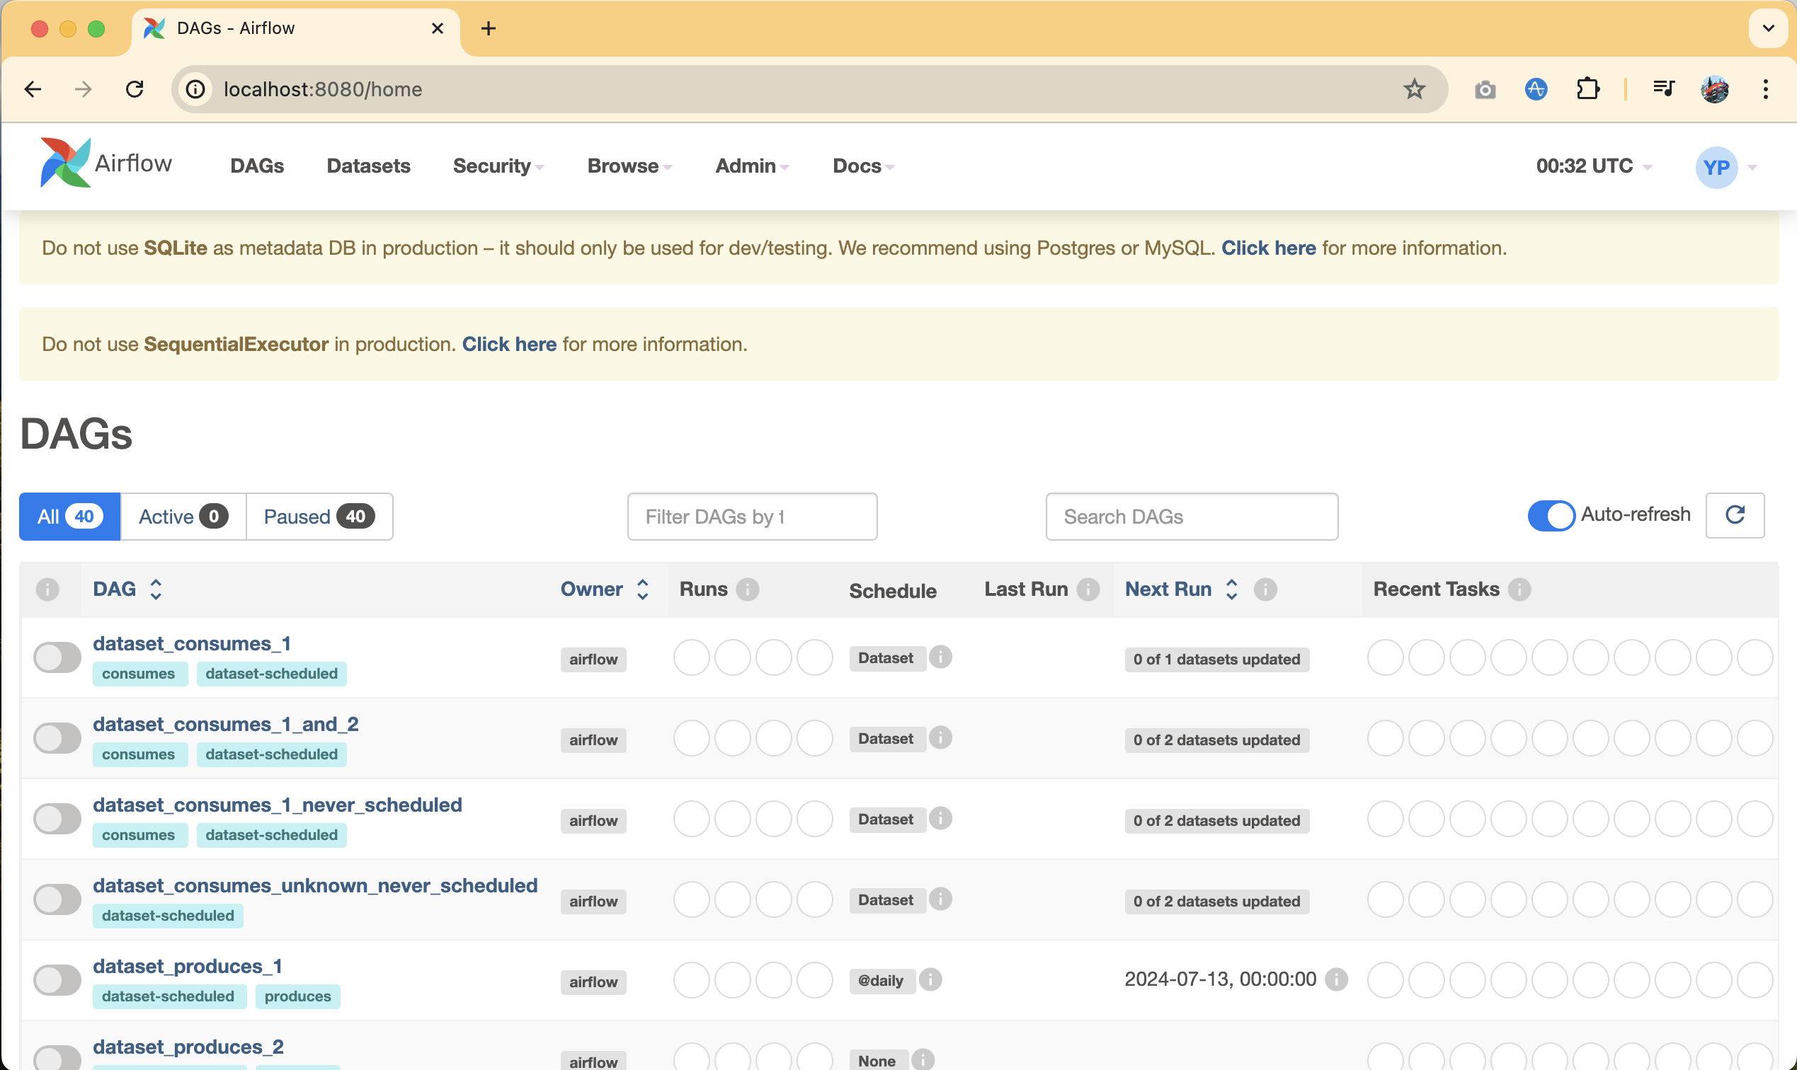
Task: Click the Search DAGs input field
Action: pyautogui.click(x=1191, y=517)
